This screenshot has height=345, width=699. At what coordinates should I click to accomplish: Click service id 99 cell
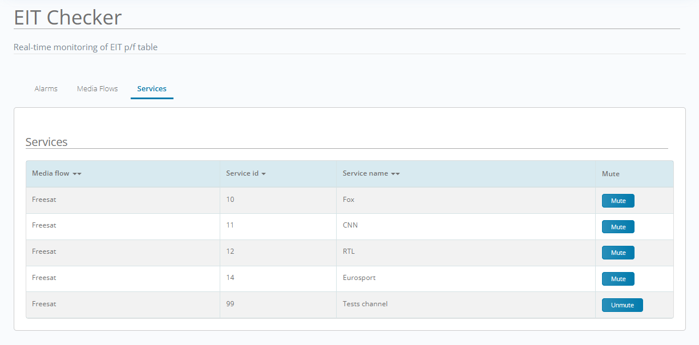point(230,304)
